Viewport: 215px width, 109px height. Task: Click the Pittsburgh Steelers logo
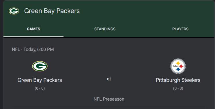pos(178,66)
